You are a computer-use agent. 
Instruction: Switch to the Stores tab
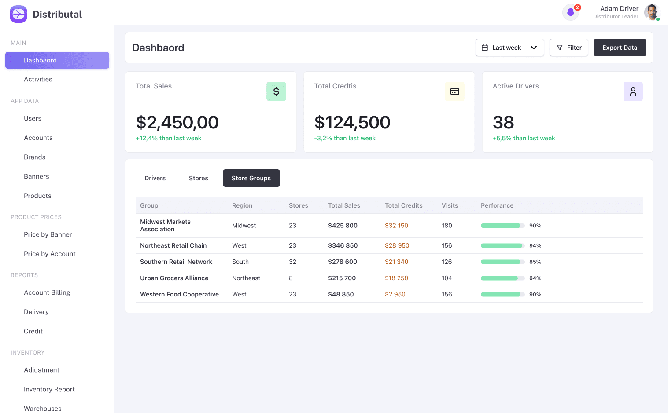coord(198,178)
